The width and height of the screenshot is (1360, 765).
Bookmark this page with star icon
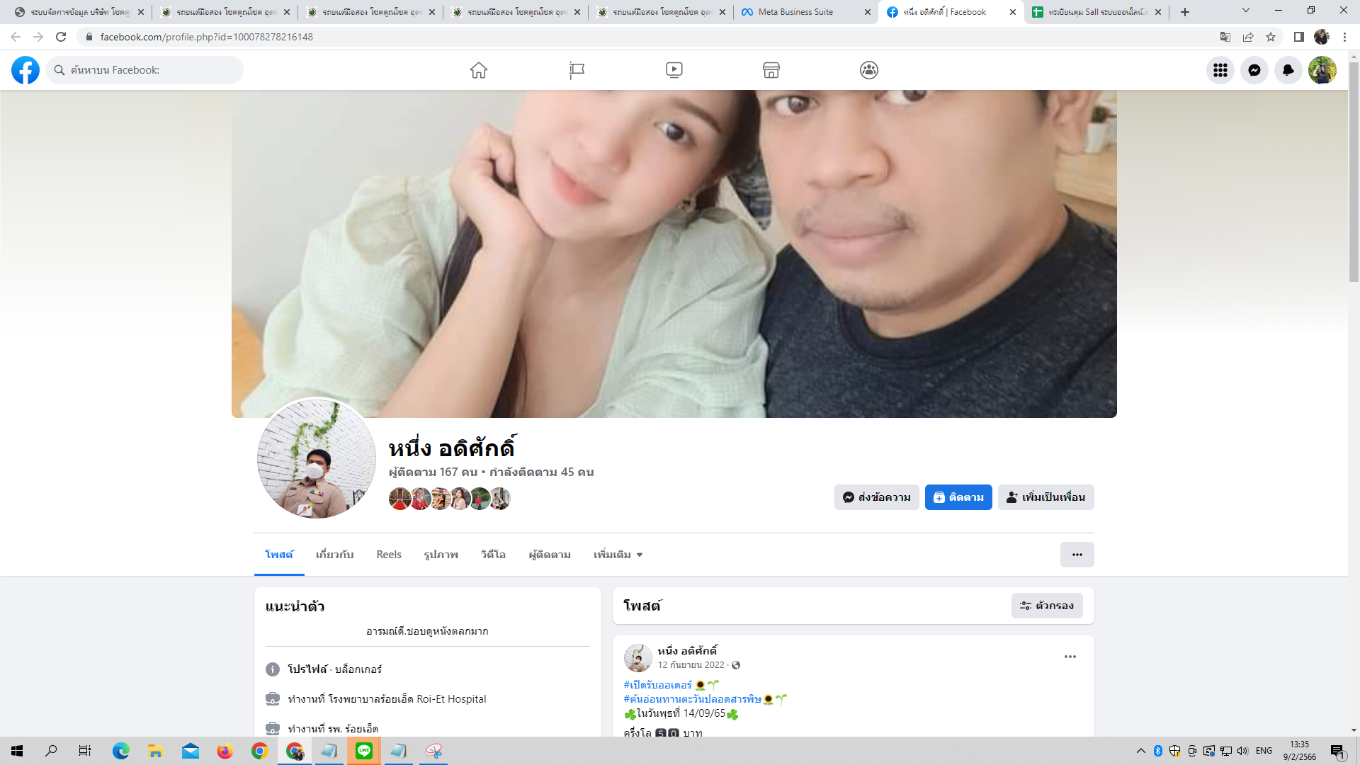(x=1271, y=37)
